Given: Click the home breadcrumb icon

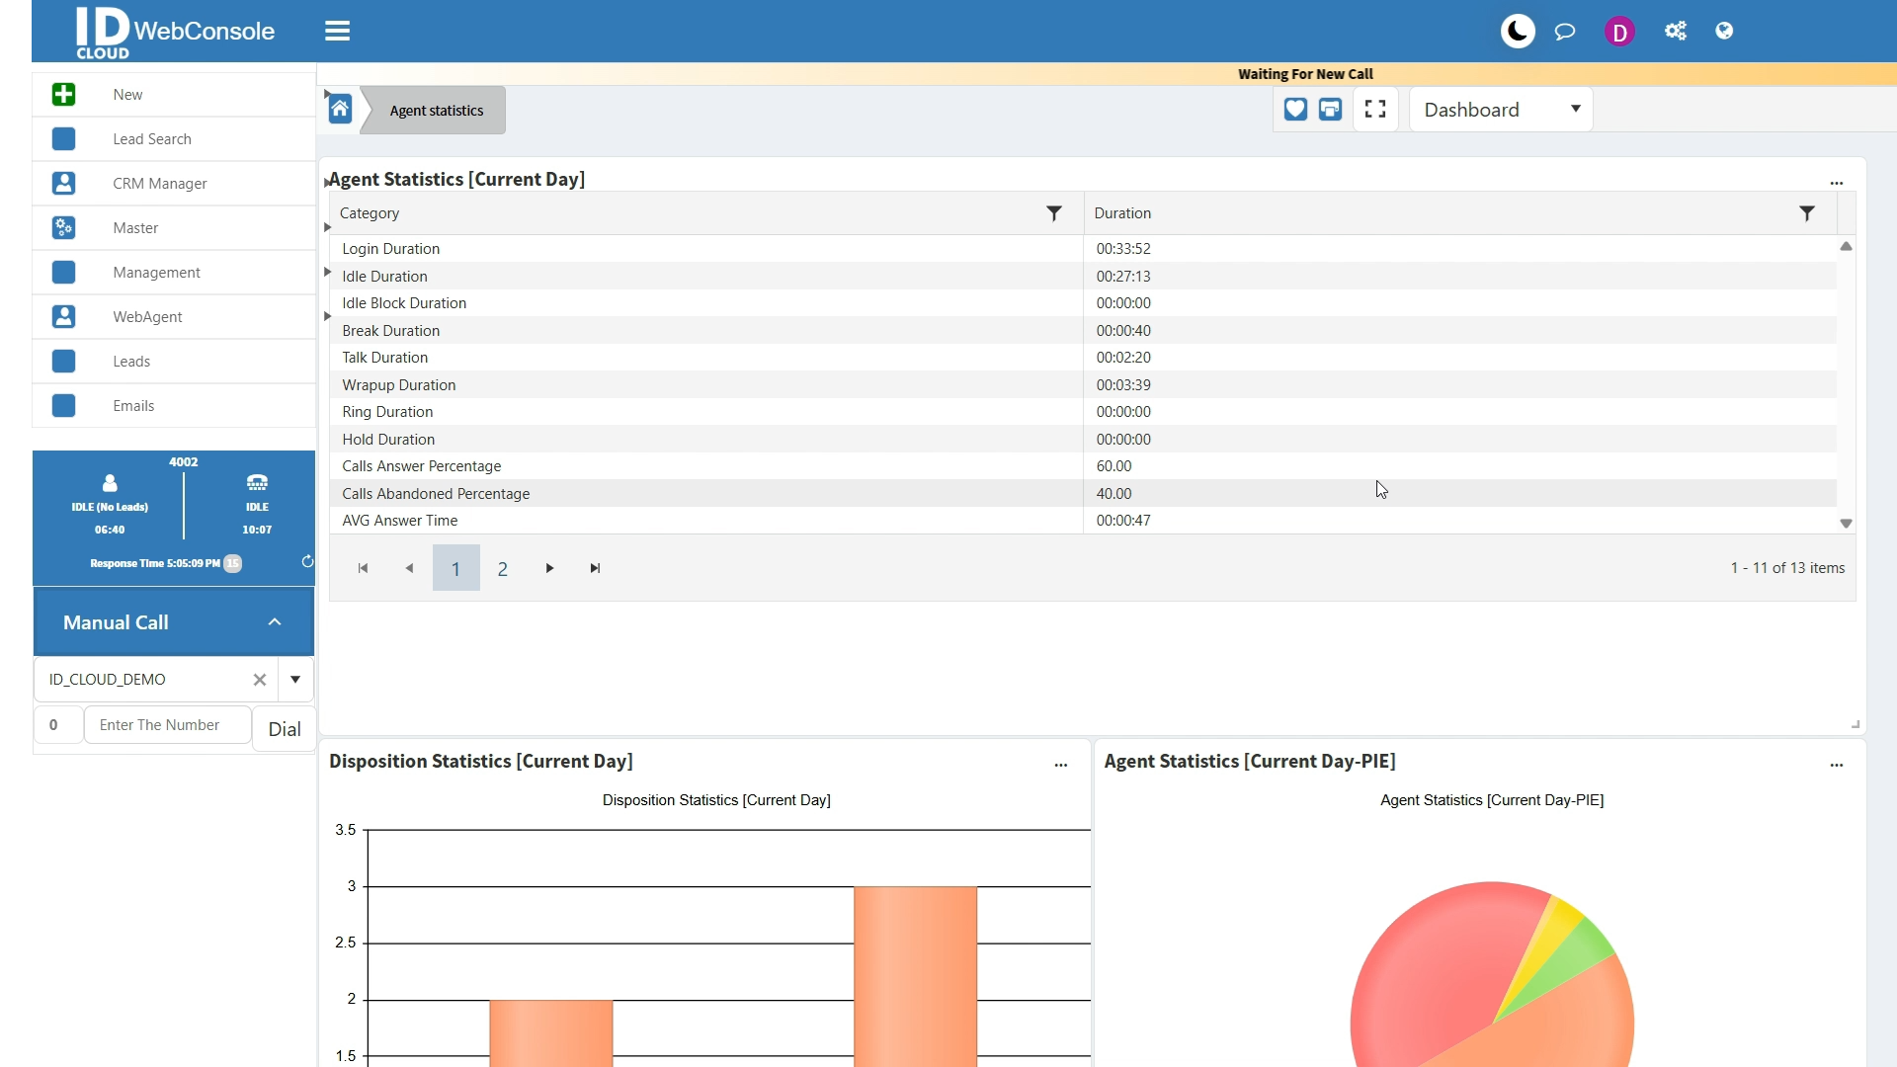Looking at the screenshot, I should 340,110.
